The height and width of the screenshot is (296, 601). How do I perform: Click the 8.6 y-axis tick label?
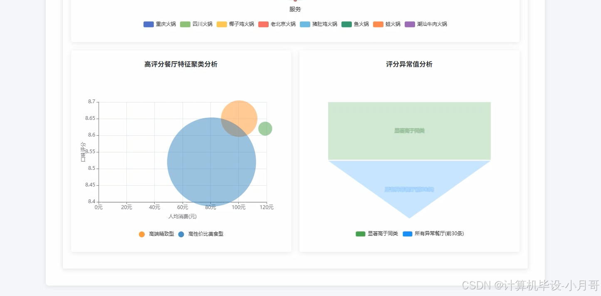92,135
